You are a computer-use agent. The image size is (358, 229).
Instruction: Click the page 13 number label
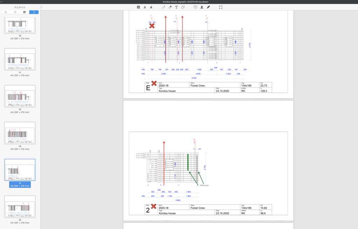(x=20, y=146)
